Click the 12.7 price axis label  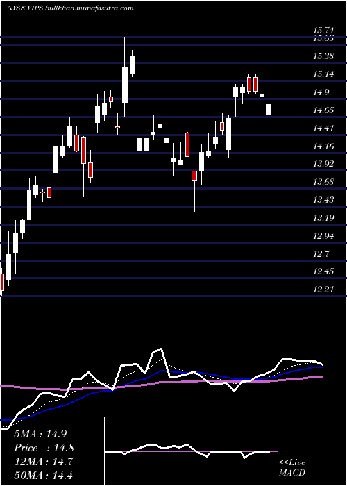point(321,254)
